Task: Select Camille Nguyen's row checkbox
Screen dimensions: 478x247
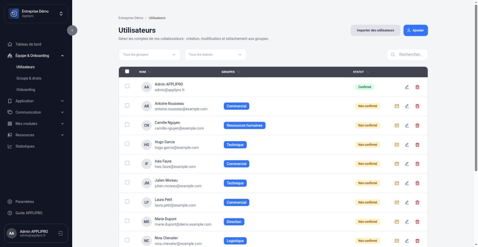Action: 127,124
